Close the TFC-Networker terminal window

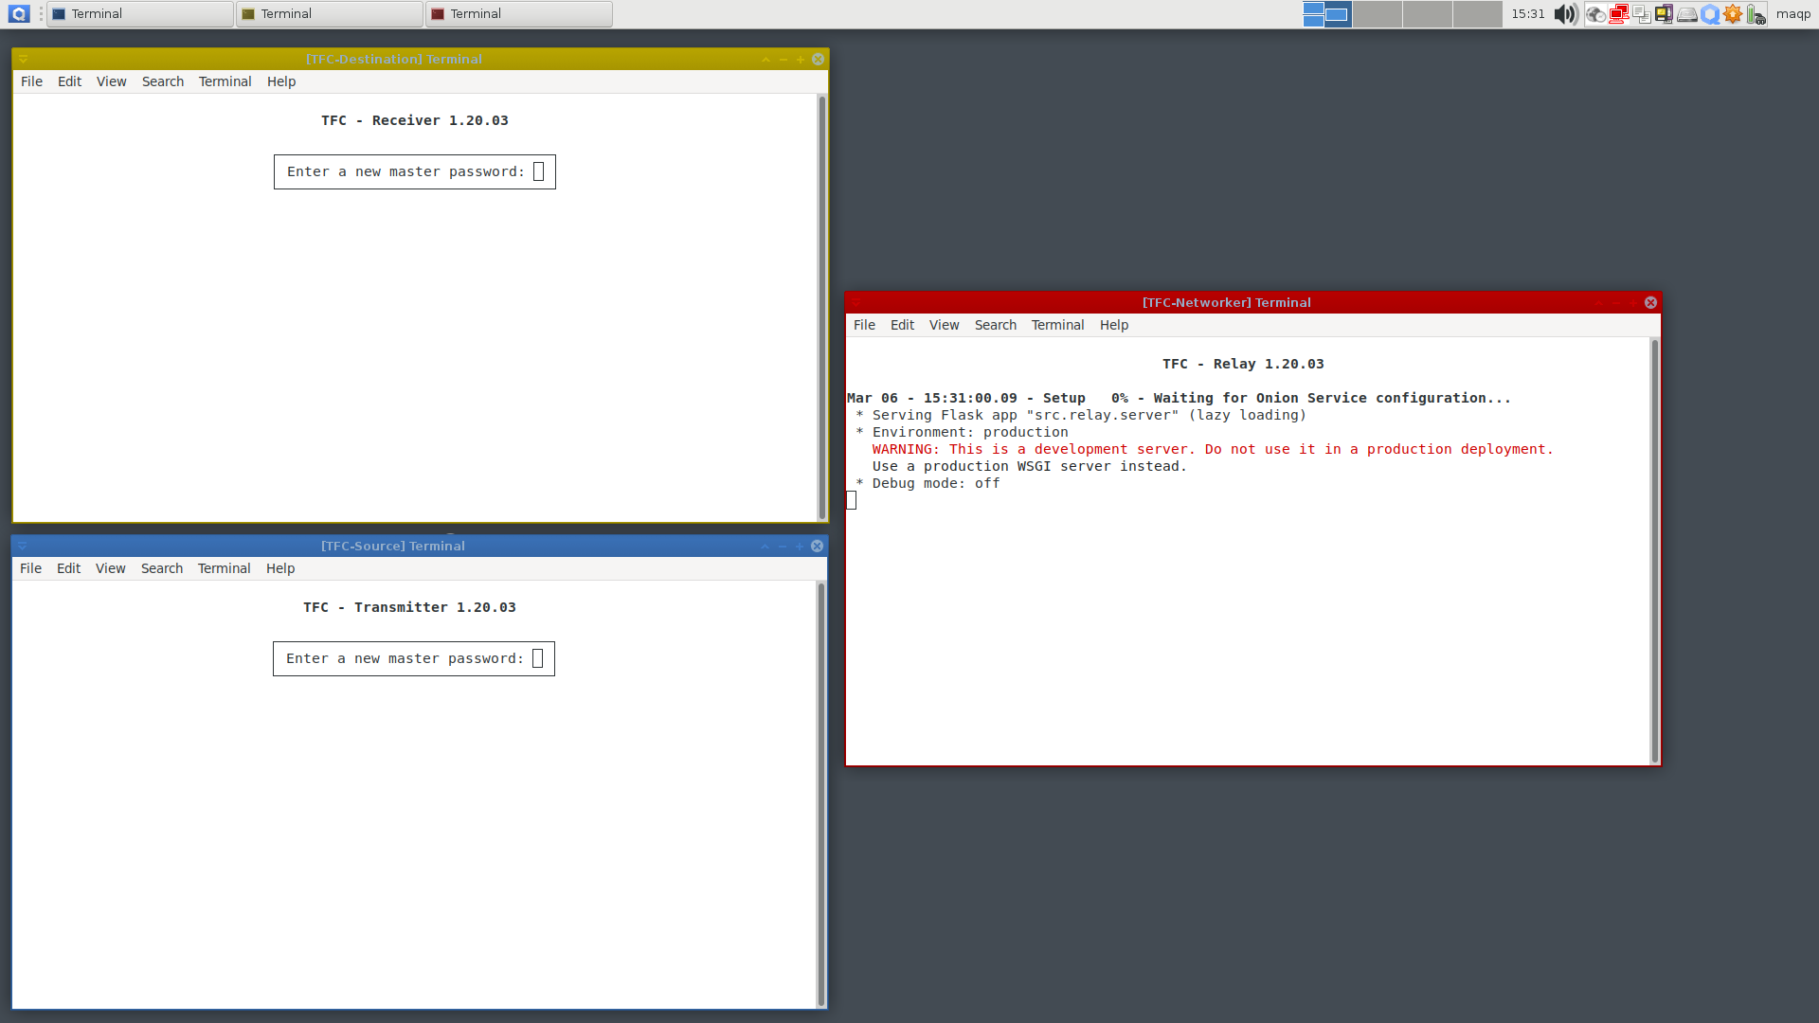1650,302
